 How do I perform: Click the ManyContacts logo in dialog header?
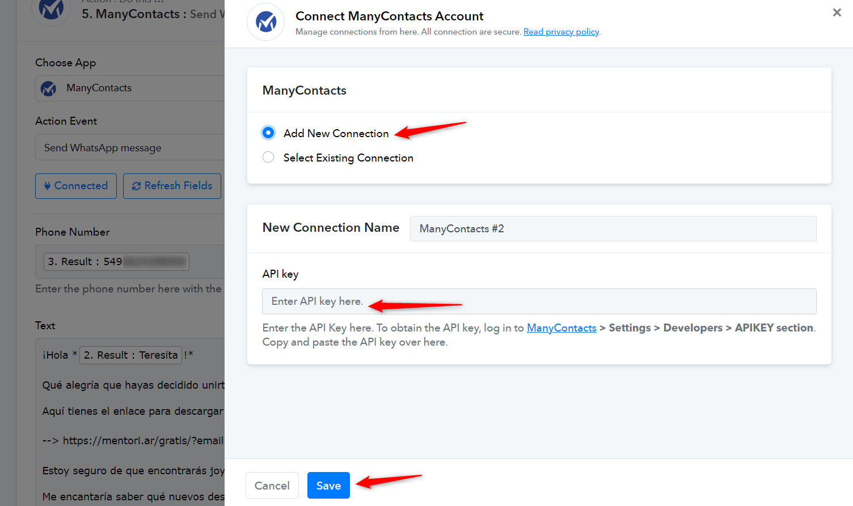pos(265,22)
